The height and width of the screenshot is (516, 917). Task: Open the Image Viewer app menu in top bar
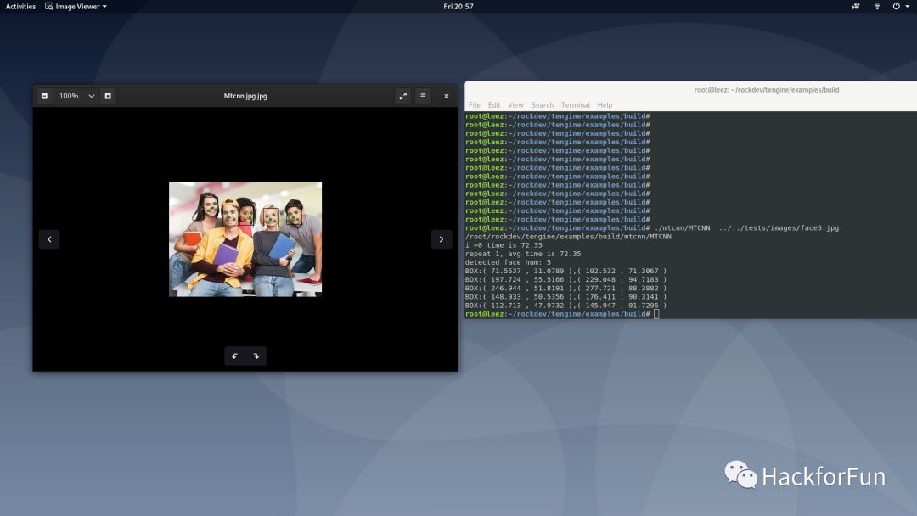[x=76, y=7]
